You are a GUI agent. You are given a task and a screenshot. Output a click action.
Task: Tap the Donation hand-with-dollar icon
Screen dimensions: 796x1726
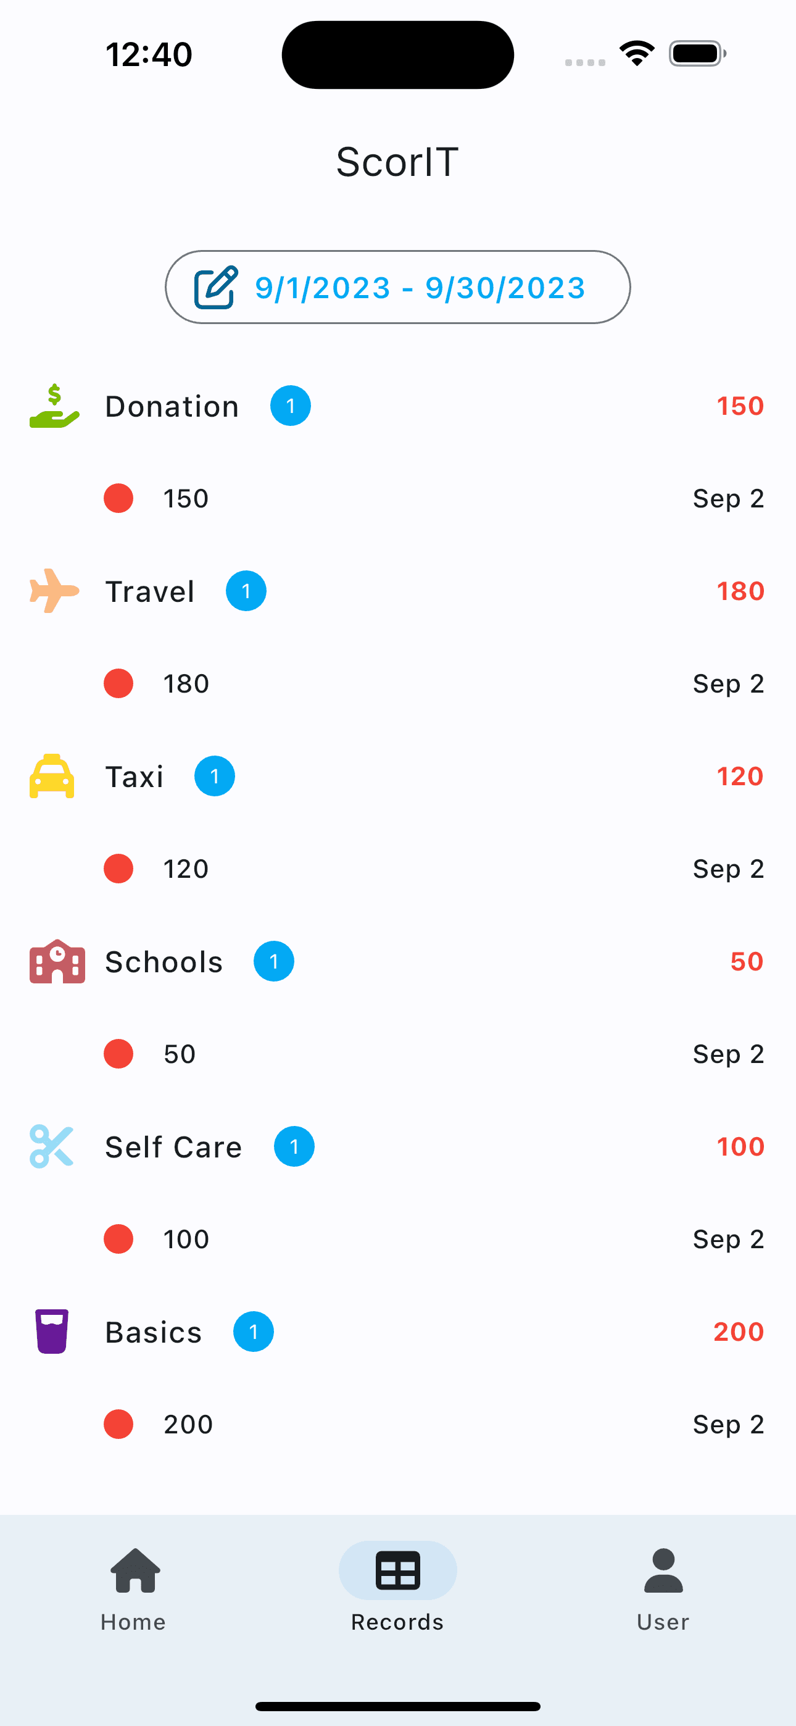[54, 406]
